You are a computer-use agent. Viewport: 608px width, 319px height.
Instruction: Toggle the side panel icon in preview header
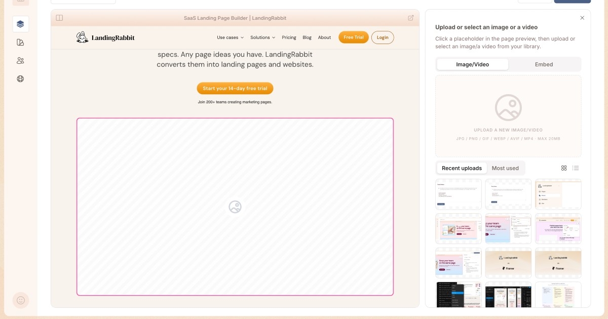59,18
